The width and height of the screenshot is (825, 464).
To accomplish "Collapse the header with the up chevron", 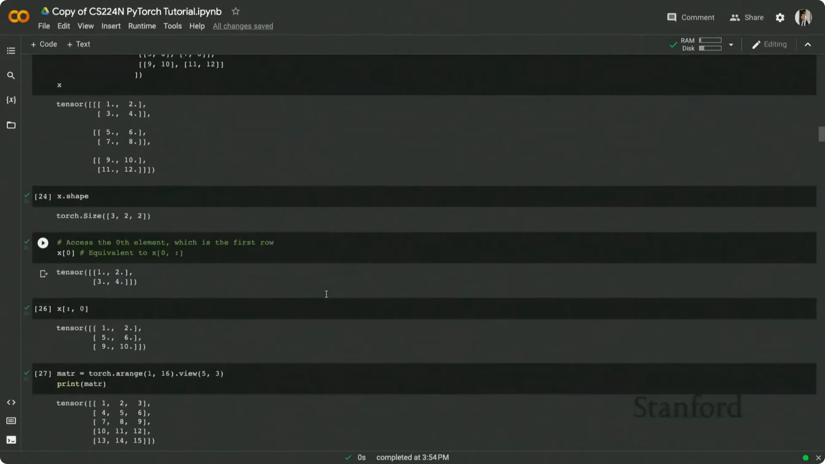I will 808,44.
